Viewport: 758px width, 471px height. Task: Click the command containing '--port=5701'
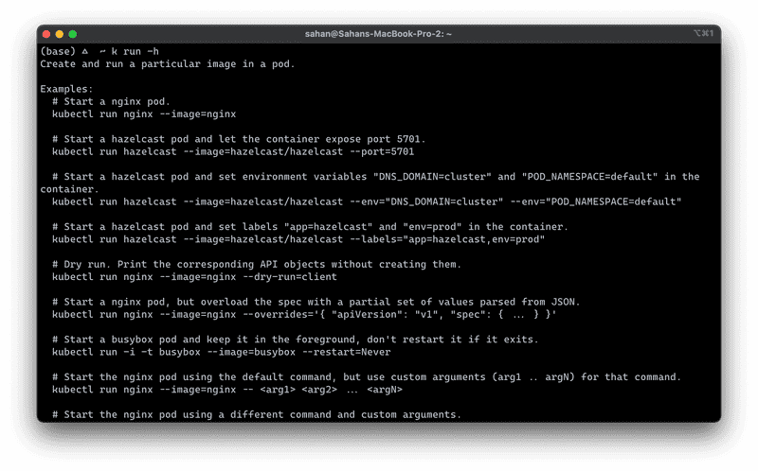[233, 151]
